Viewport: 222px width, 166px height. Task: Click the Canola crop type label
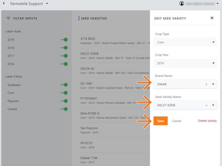[12, 109]
